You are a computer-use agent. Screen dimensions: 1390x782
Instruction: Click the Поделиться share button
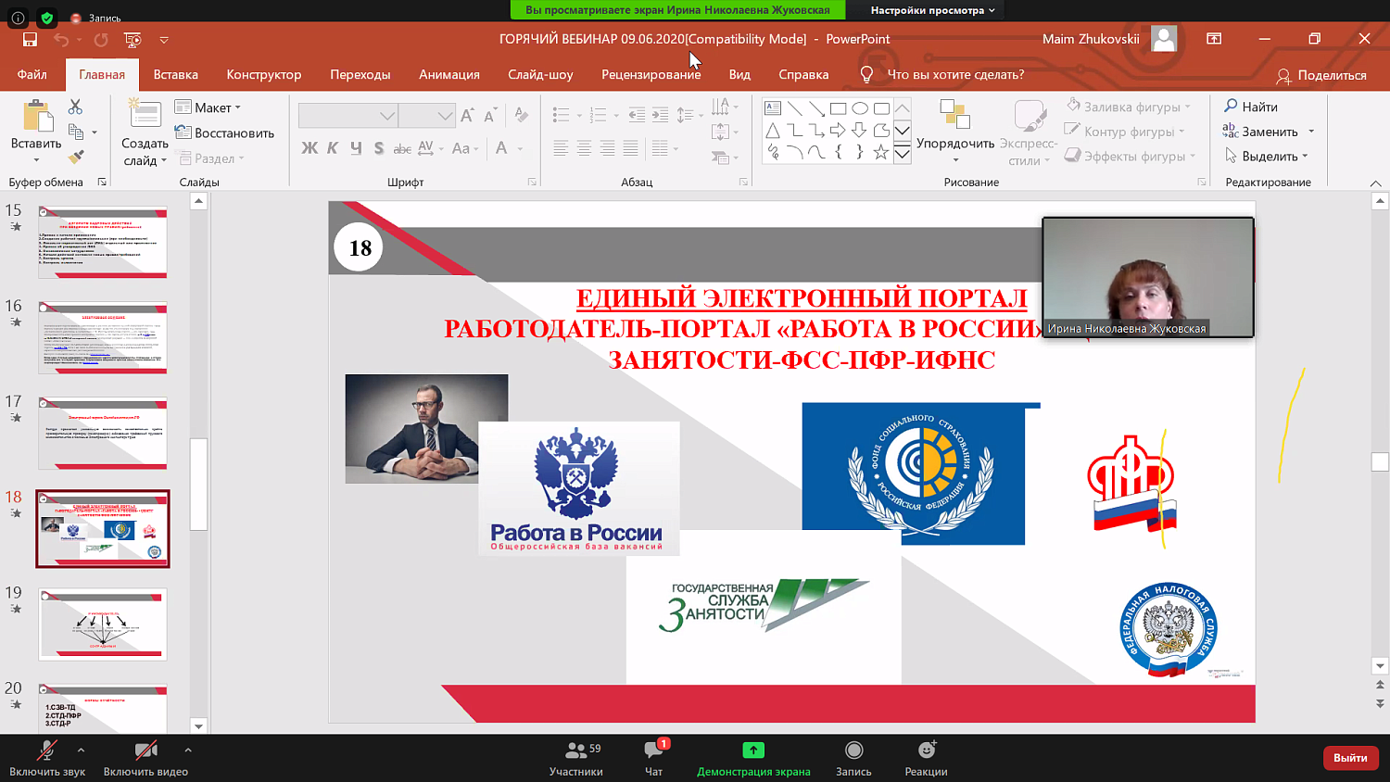pyautogui.click(x=1321, y=75)
